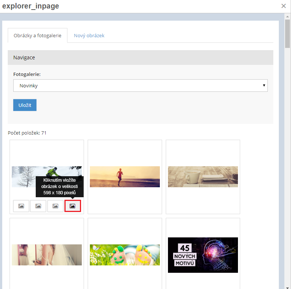Choose the painted smiley feet thumbnail

(x=125, y=255)
